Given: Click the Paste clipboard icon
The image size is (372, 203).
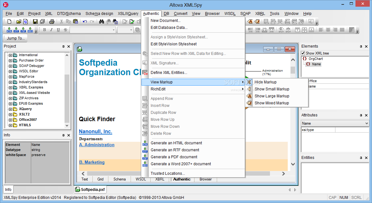Looking at the screenshot, I should click(x=75, y=22).
